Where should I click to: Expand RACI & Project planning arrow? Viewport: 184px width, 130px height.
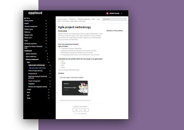pos(50,71)
